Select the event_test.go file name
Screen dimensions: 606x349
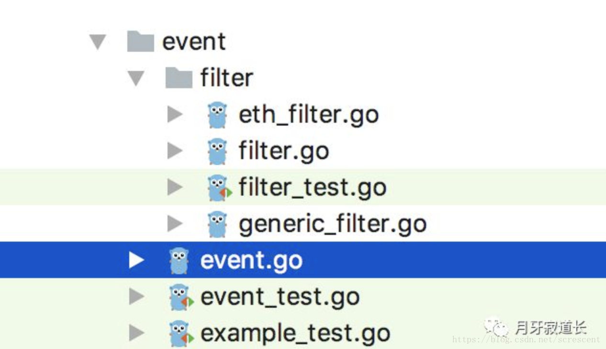tap(280, 297)
